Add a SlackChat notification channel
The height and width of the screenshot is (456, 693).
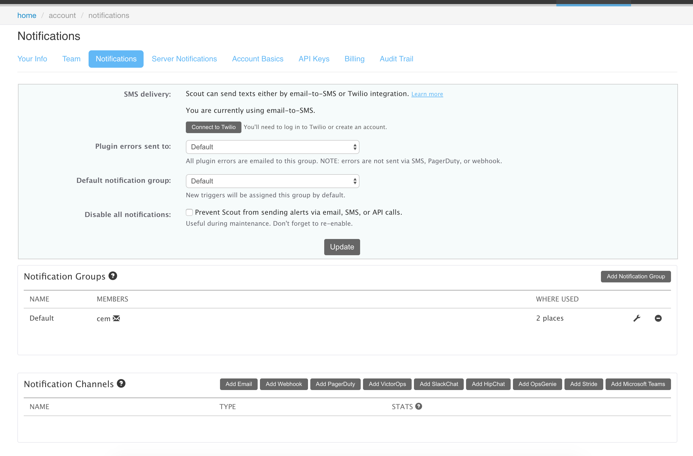[x=439, y=384]
